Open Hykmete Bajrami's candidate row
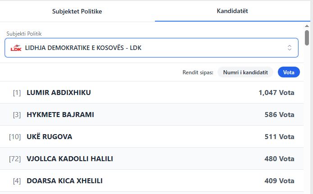The height and width of the screenshot is (194, 313). pyautogui.click(x=60, y=115)
